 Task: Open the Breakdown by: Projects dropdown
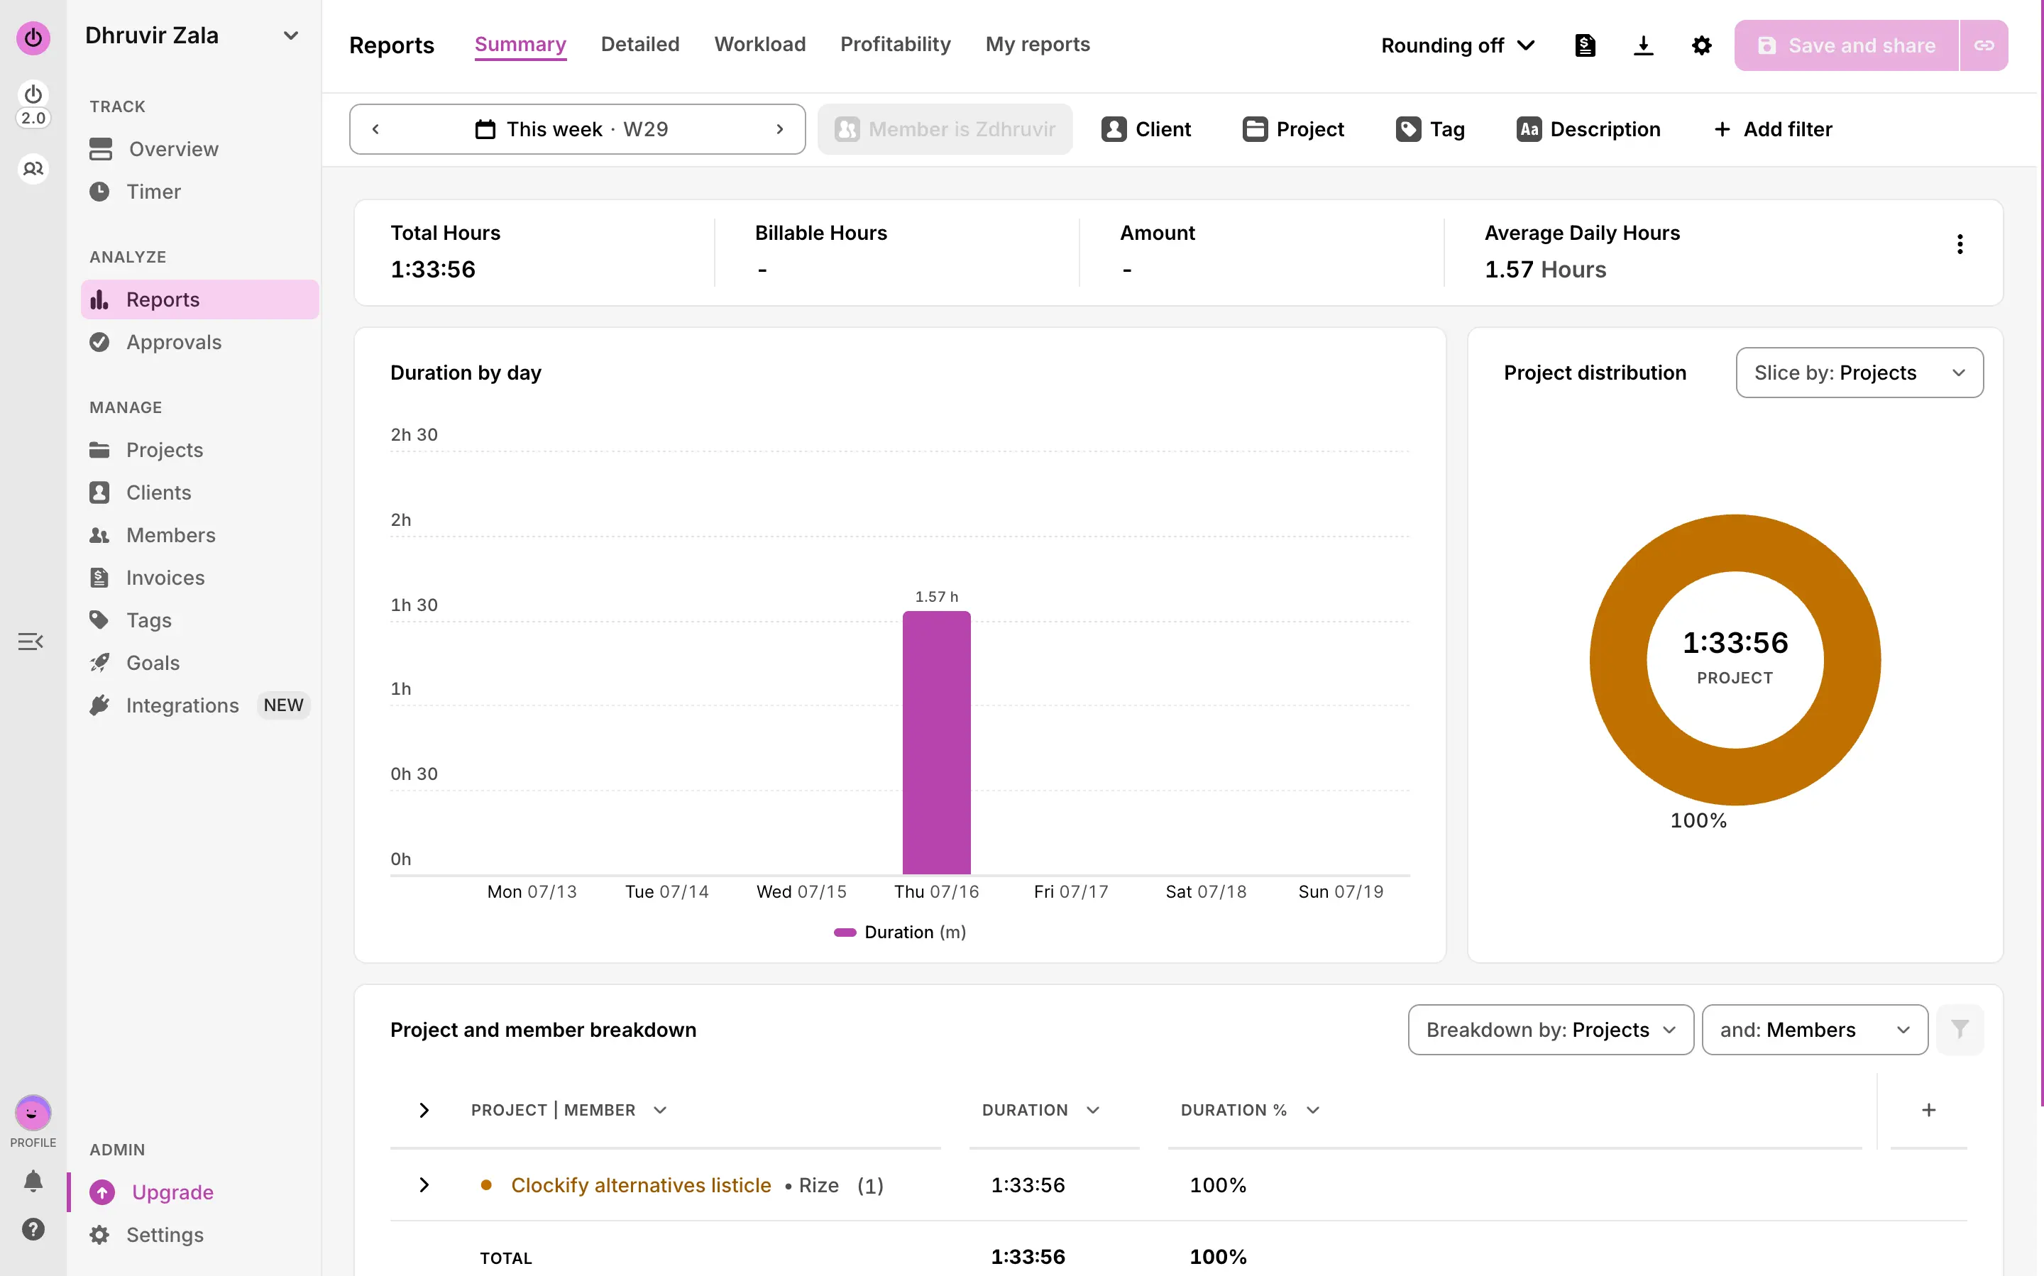[1550, 1030]
